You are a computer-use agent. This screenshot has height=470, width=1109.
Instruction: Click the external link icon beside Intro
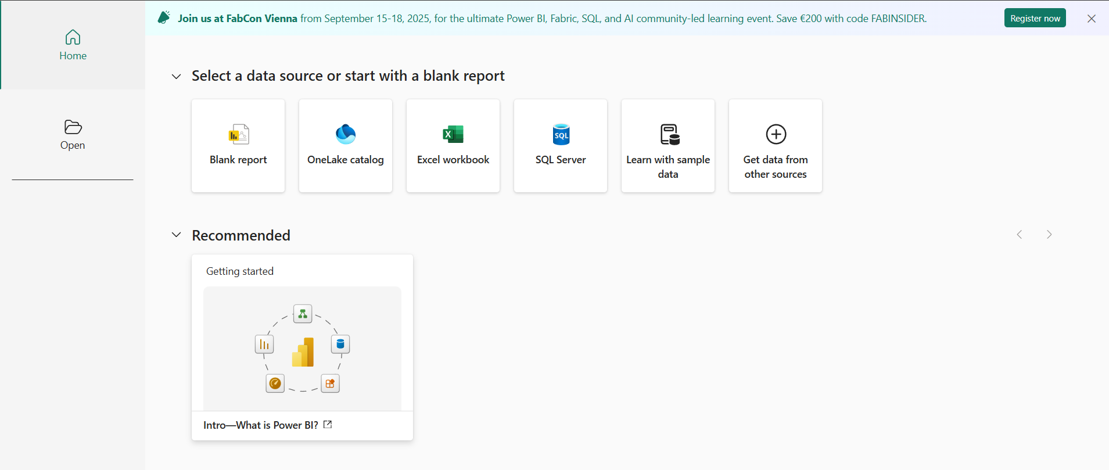(x=328, y=425)
